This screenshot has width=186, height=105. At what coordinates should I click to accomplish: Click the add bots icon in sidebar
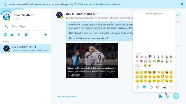tap(12, 35)
